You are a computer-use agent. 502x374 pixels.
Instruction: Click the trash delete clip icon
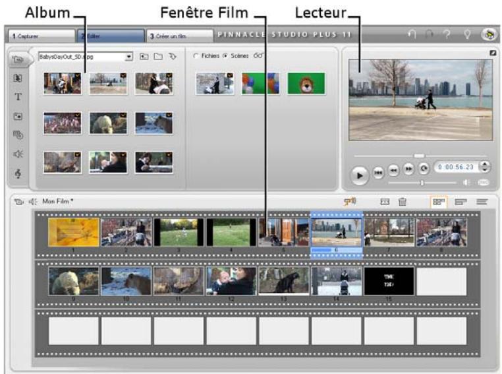click(x=403, y=202)
